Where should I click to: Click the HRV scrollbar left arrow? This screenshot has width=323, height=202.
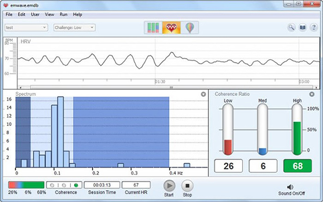[x=20, y=87]
